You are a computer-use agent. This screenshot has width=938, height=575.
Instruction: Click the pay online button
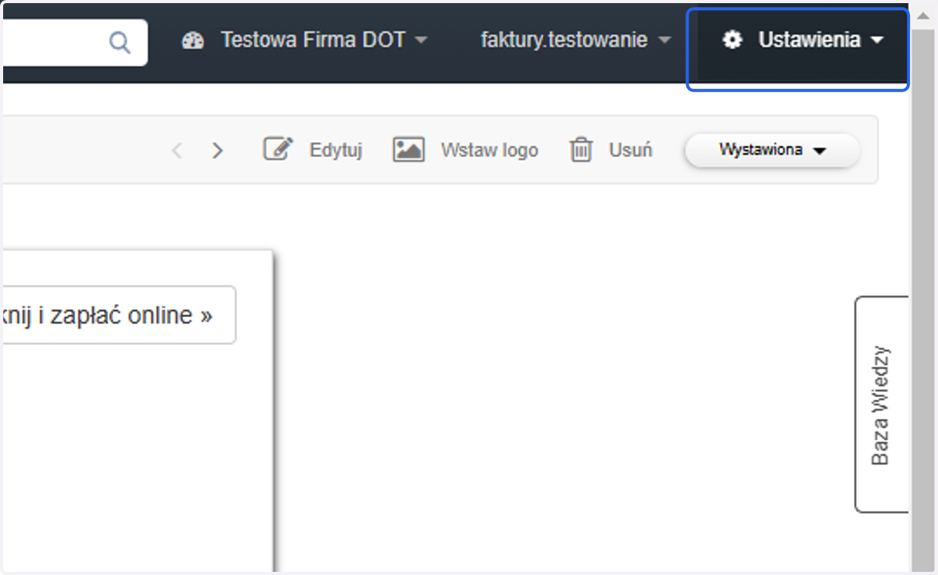(x=119, y=315)
